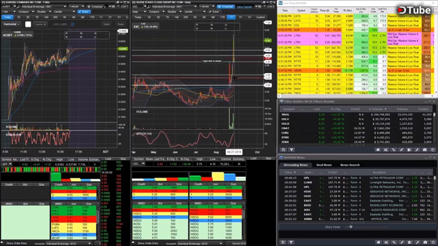Select 1Y range in SSC chart

(231, 17)
